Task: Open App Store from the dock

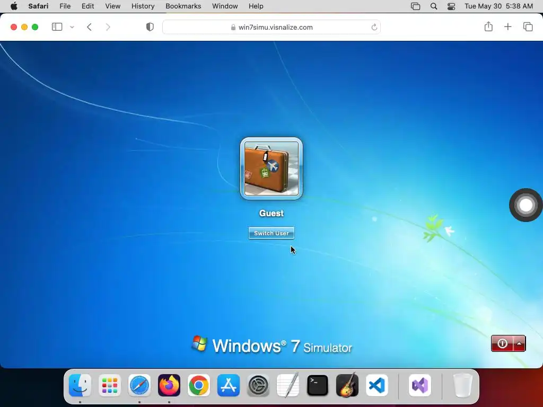Action: (x=228, y=385)
